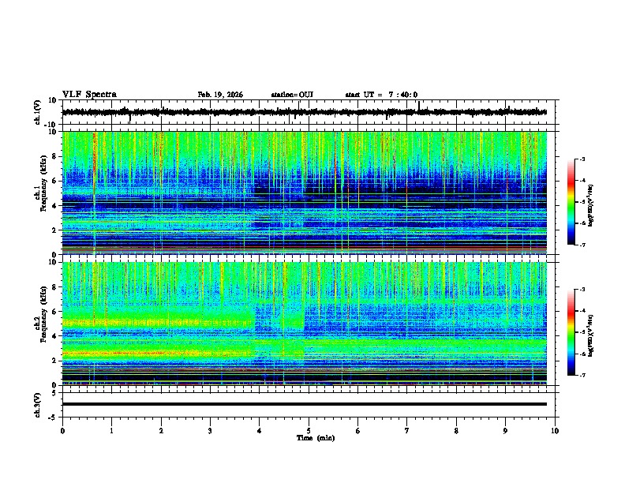The image size is (625, 483).
Task: Click the ch.2 PSD color scale bar
Action: point(571,332)
